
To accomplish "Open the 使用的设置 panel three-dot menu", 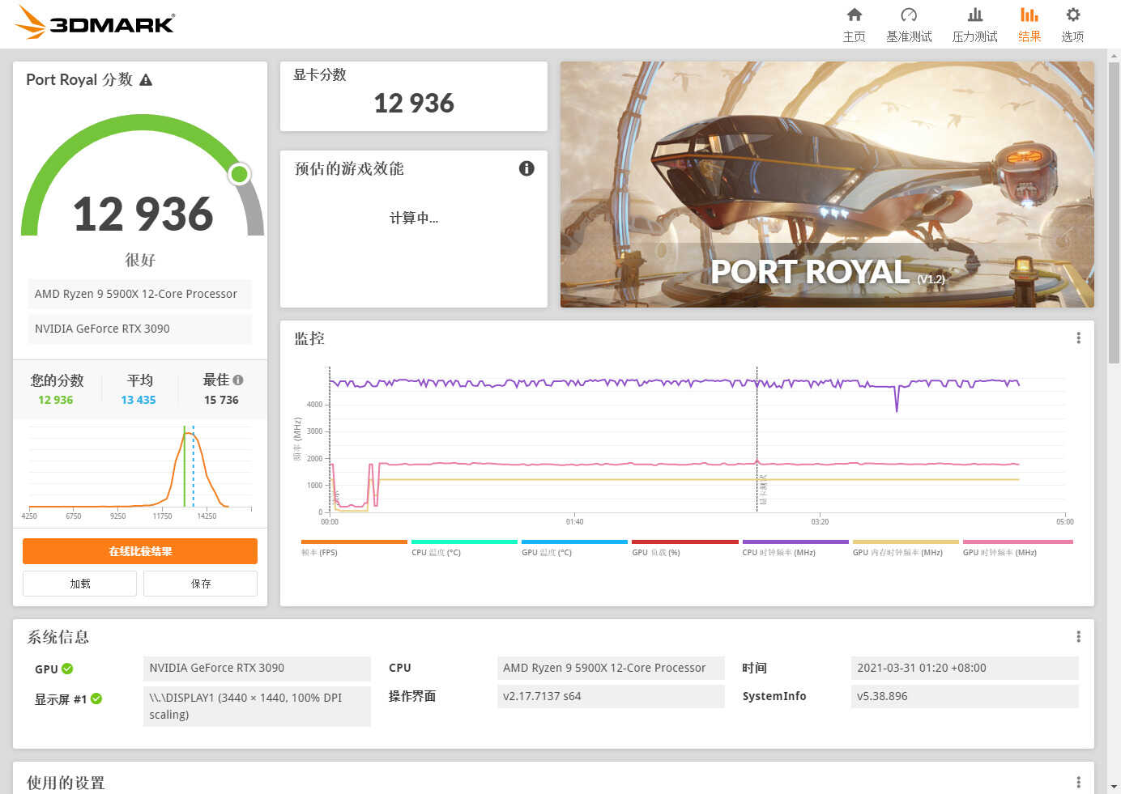I will click(x=1078, y=783).
